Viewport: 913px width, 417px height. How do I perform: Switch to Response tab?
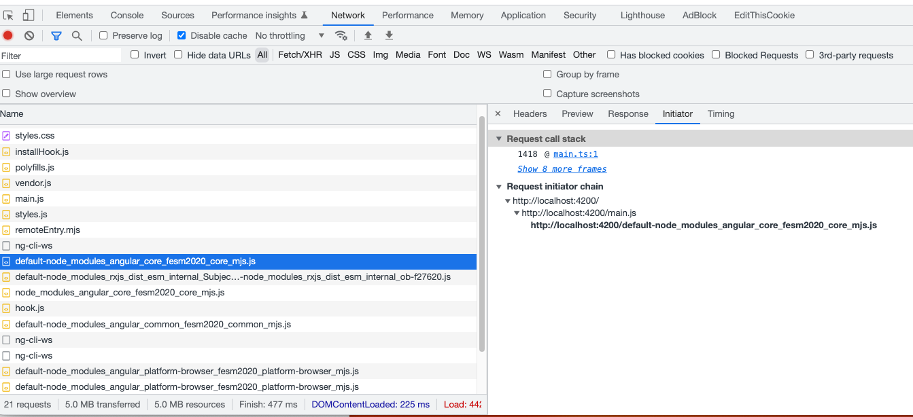point(628,113)
